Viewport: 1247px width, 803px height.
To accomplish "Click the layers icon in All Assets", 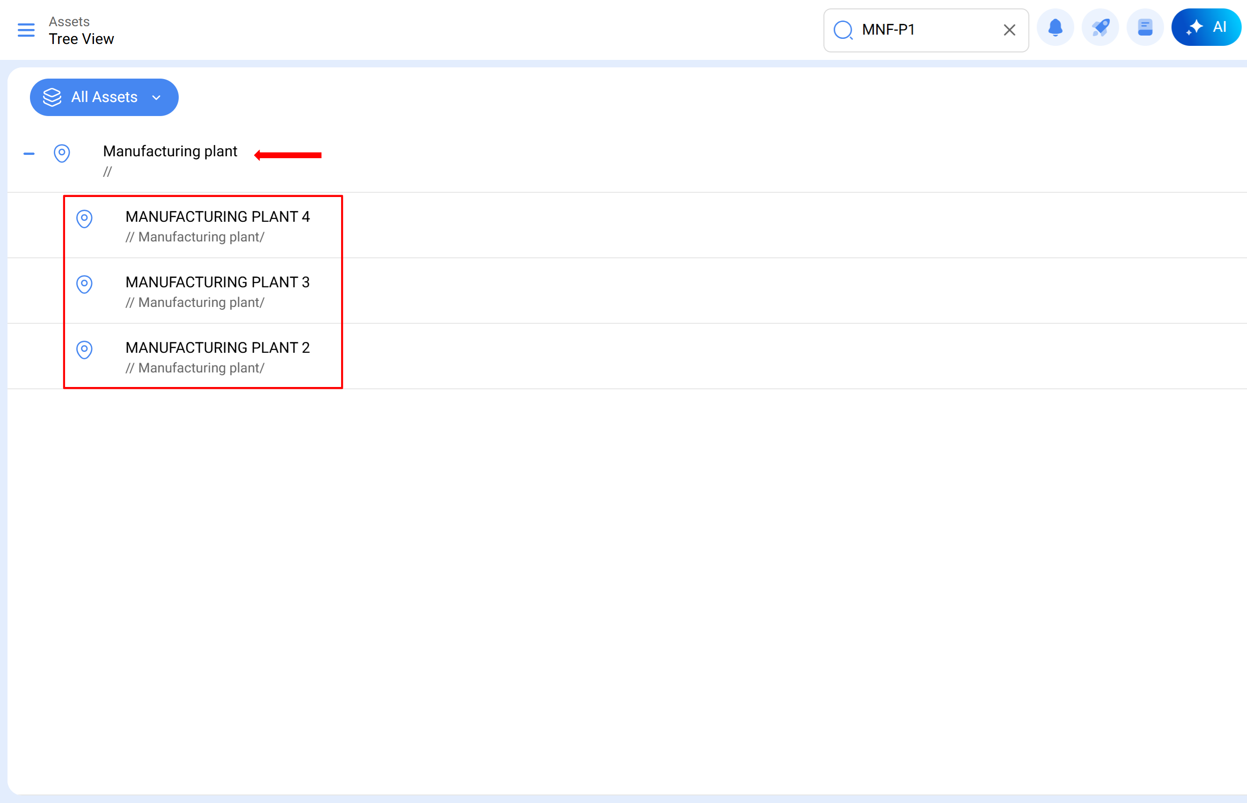I will tap(52, 97).
